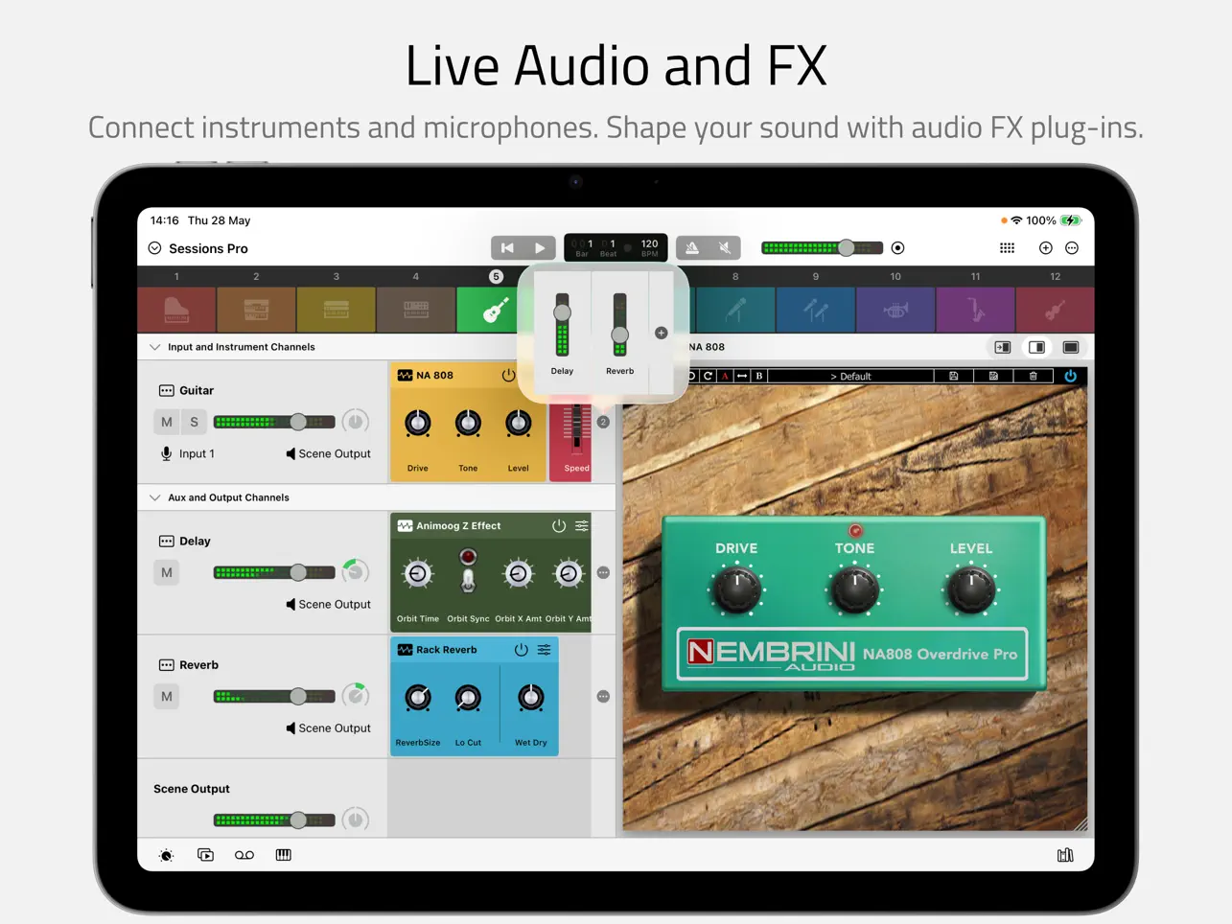This screenshot has height=924, width=1232.
Task: Click the ReverbSize knob on Rack Reverb
Action: coord(418,698)
